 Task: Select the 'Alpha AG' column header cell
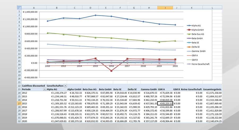pos(57,89)
